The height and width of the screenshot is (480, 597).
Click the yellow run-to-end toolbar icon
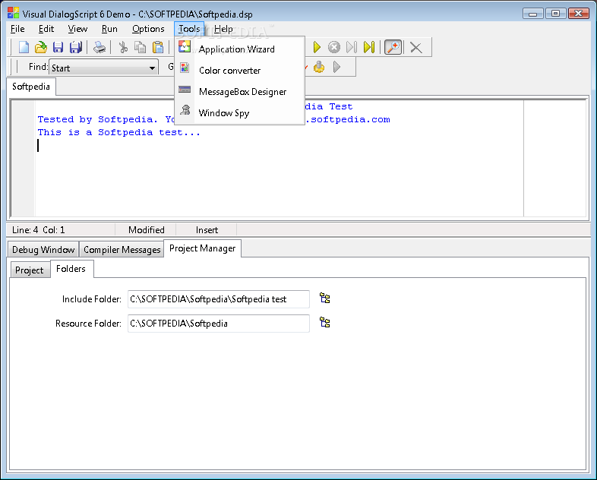coord(369,47)
